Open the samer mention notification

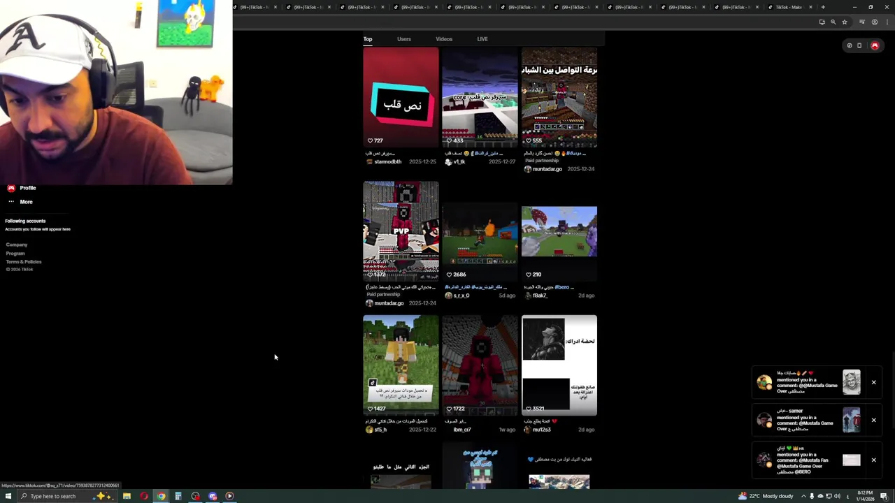coord(809,420)
